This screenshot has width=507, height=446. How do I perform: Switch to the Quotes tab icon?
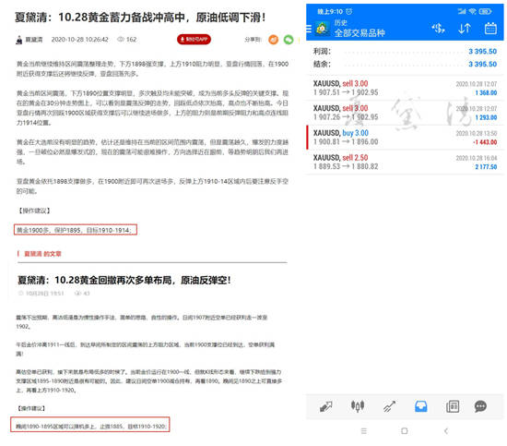[326, 406]
